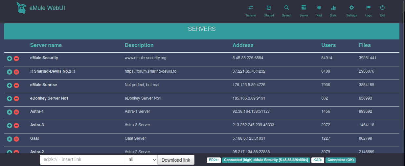Remove Astra-3 with minus icon
Viewport: 405px width, 166px height.
(x=16, y=126)
